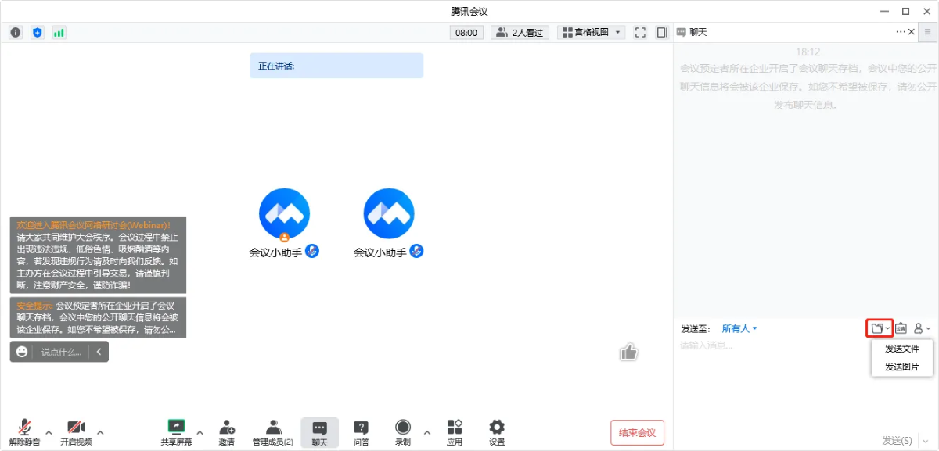Send a thumbs-up reaction
The height and width of the screenshot is (451, 939).
tap(629, 352)
